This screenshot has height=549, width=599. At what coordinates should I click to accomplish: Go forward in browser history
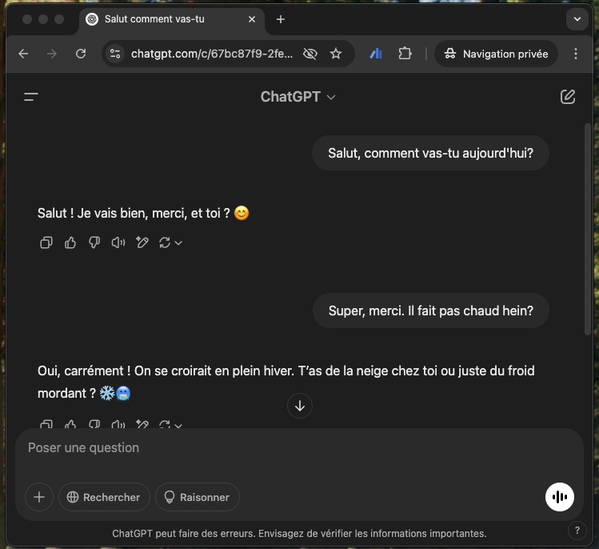click(x=51, y=54)
